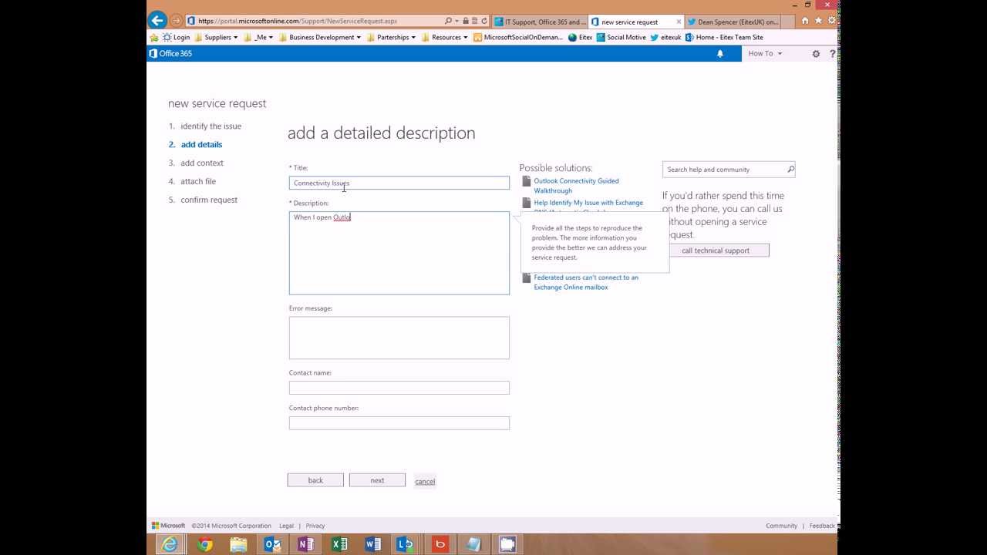Click the browser forward arrow button

(177, 21)
